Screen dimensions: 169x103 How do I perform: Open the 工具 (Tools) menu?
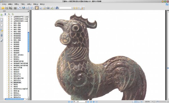coord(23,4)
